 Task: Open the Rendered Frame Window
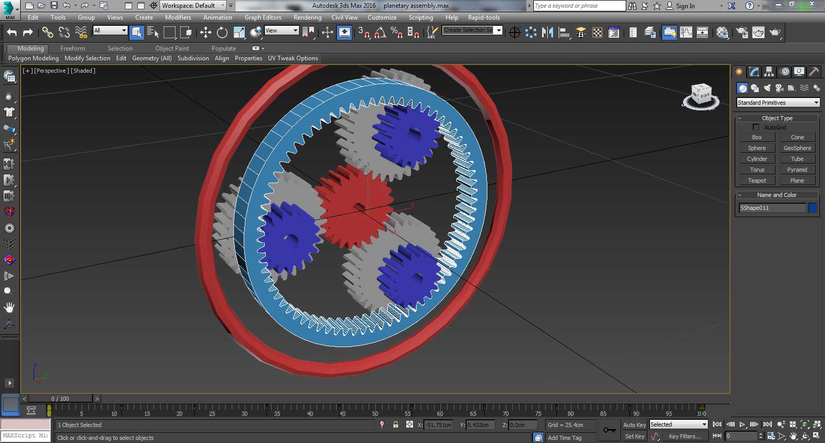click(x=758, y=32)
